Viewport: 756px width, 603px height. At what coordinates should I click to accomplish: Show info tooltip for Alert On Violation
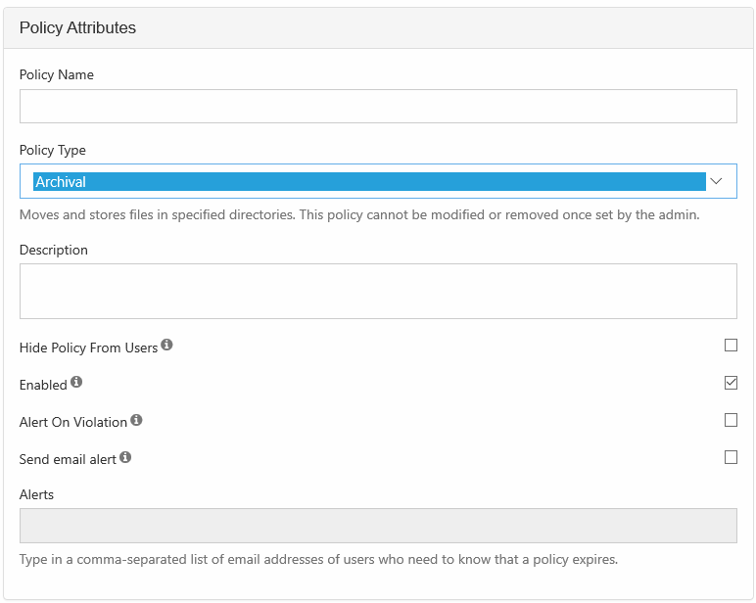point(136,420)
